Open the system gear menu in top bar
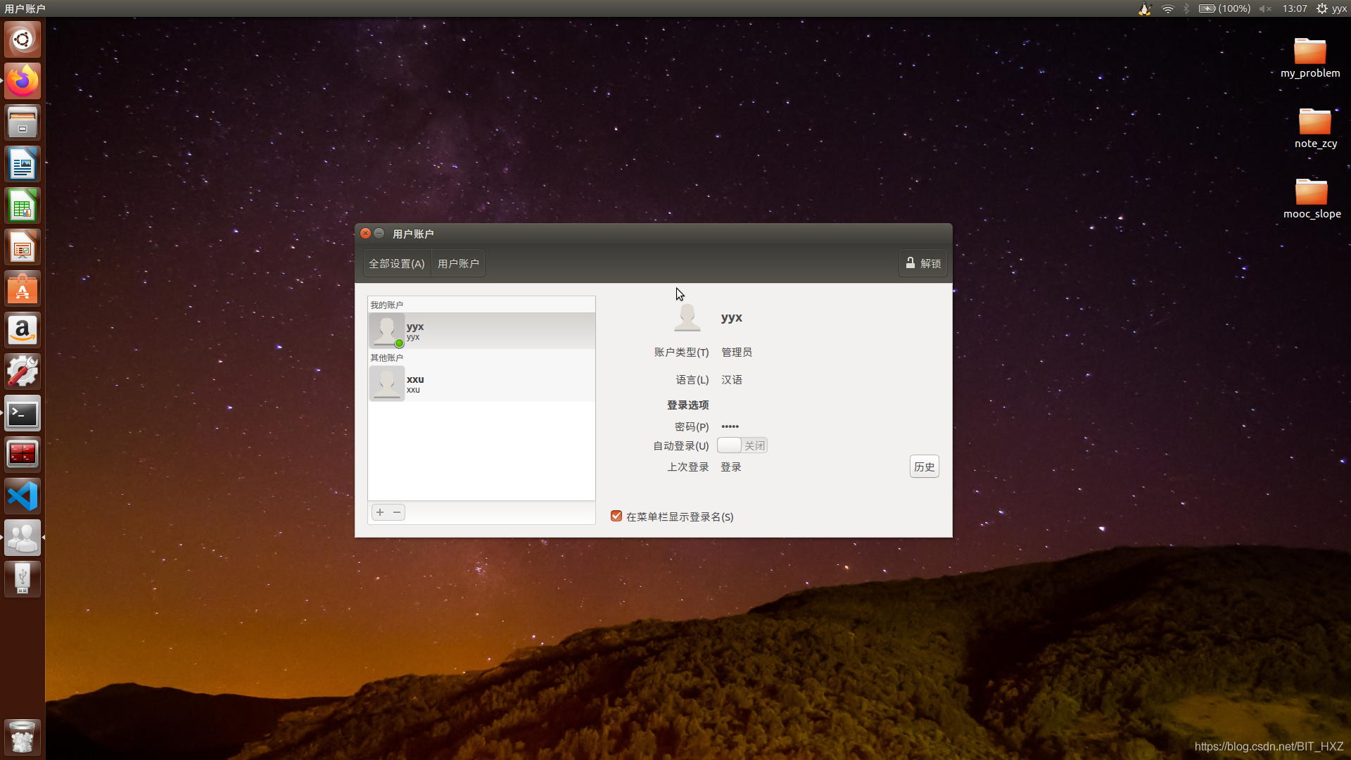Screen dimensions: 1351x760 coord(1322,8)
